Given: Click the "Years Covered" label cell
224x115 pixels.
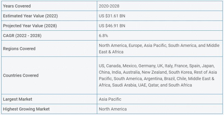Looking at the screenshot, I should coord(17,6).
